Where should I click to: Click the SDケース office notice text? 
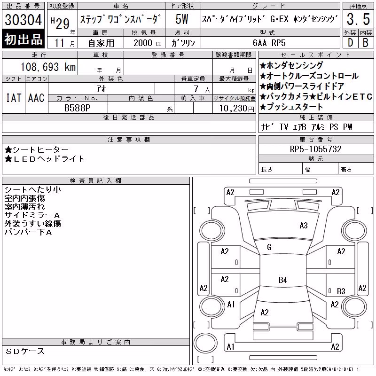coord(25,351)
